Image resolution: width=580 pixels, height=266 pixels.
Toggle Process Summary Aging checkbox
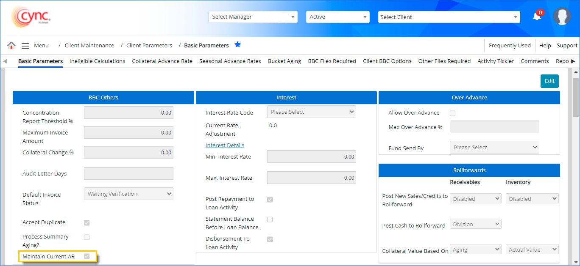pos(87,237)
